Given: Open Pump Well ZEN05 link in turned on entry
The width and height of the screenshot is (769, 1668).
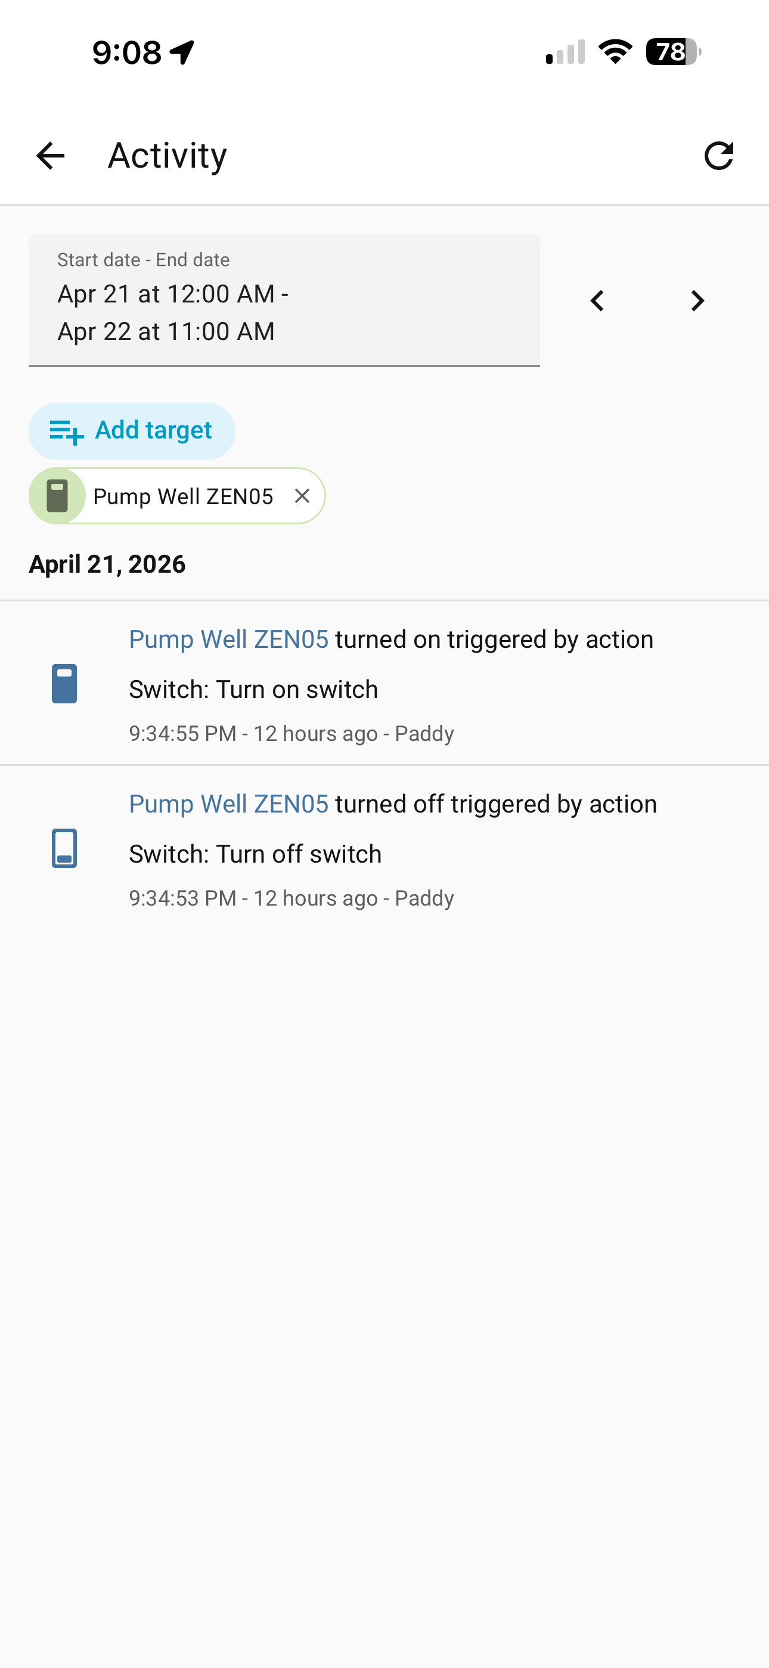Looking at the screenshot, I should [228, 640].
